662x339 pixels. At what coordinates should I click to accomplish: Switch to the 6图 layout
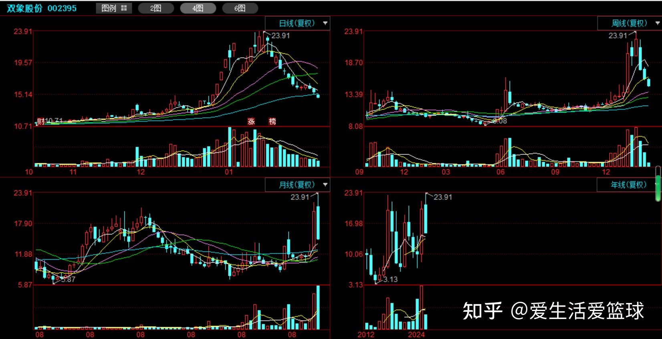(240, 8)
